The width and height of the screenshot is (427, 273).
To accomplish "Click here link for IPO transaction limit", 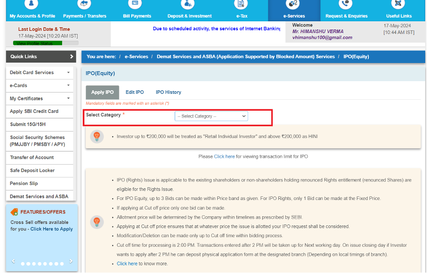I will pyautogui.click(x=224, y=156).
